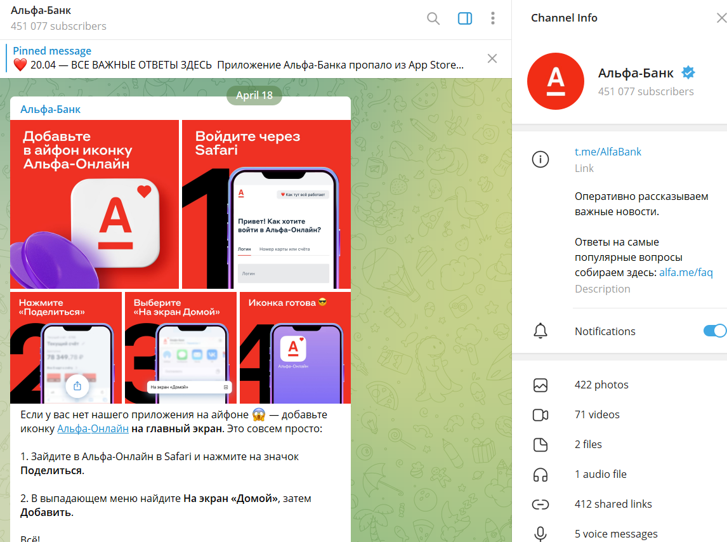Click the verified badge next to Альфа-Банк
The width and height of the screenshot is (727, 542).
pos(688,73)
